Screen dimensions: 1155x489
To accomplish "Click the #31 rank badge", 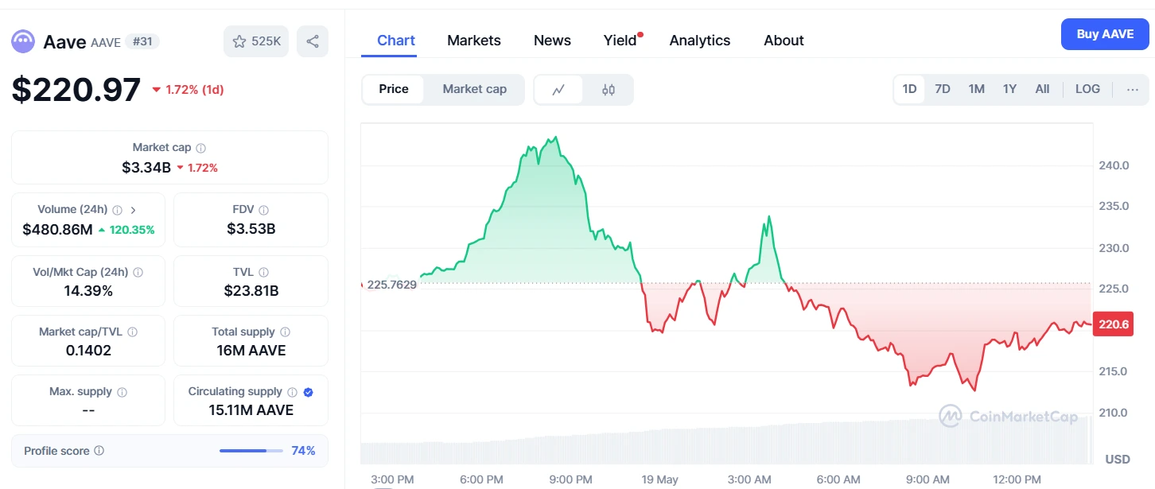I will [142, 41].
